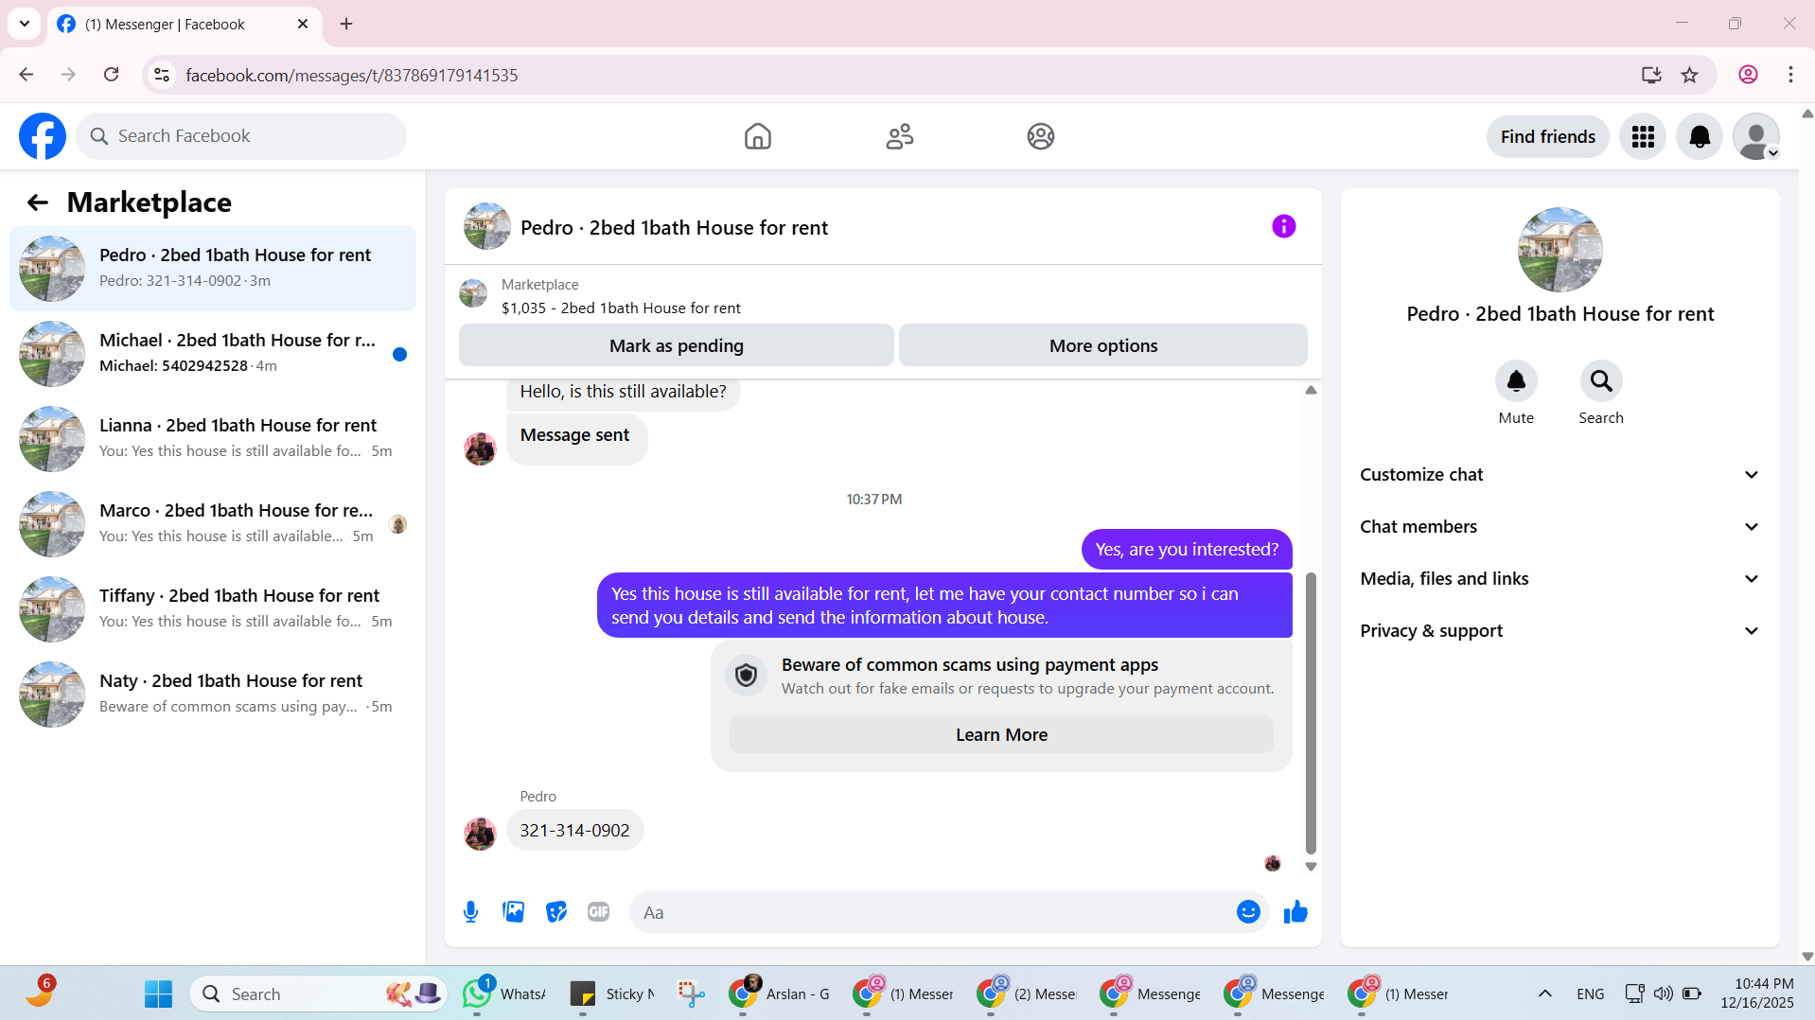Show hidden system tray icons chevron
This screenshot has width=1815, height=1020.
click(1544, 994)
